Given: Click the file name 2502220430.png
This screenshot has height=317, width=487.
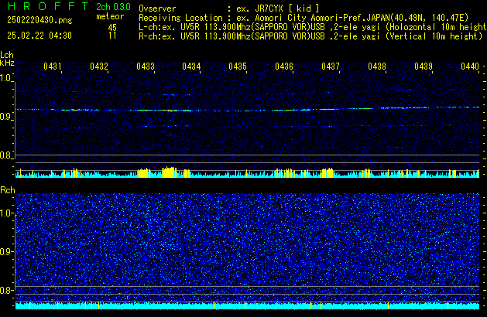Looking at the screenshot, I should tap(39, 20).
